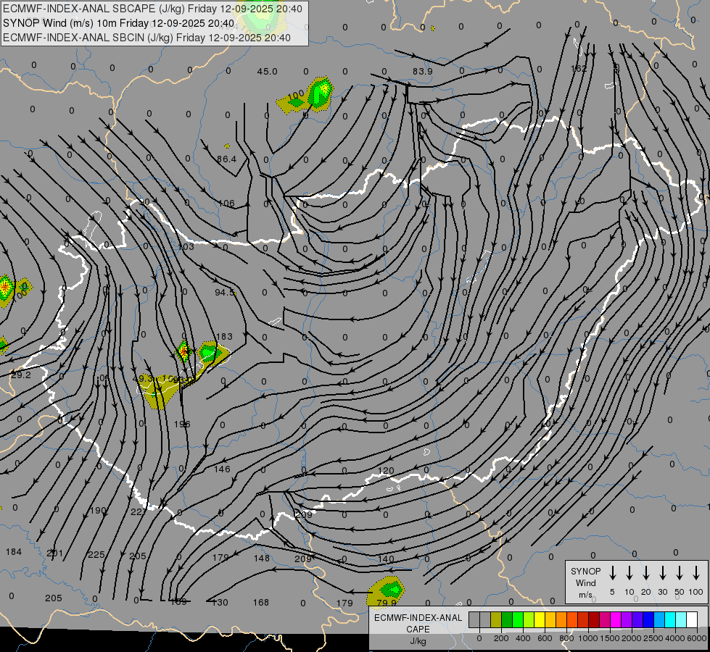This screenshot has height=652, width=710.
Task: Click the '600' tick label on CAPE legend
Action: pos(545,638)
